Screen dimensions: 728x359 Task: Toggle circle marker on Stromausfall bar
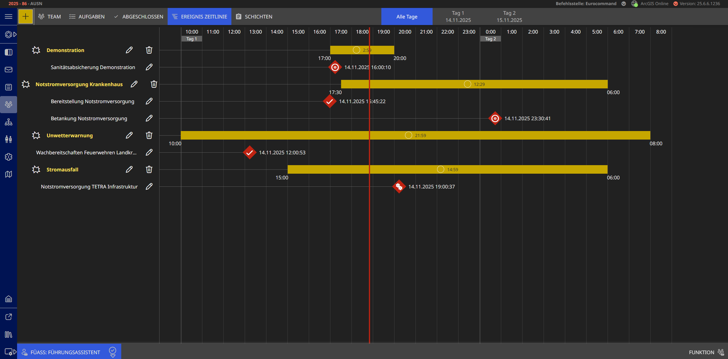click(440, 169)
